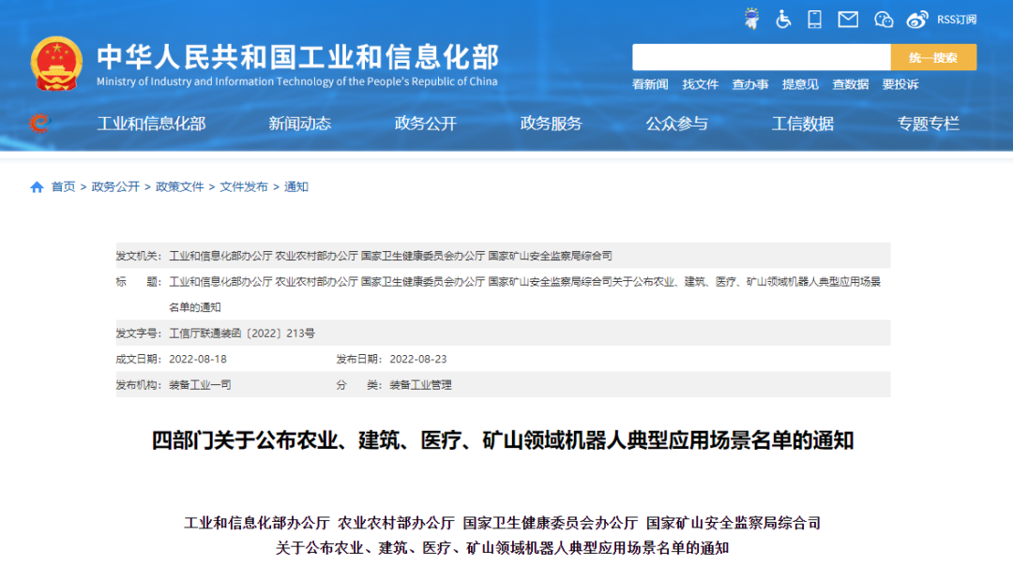The height and width of the screenshot is (564, 1013).
Task: Go to 政务公开 in breadcrumb
Action: pos(115,187)
